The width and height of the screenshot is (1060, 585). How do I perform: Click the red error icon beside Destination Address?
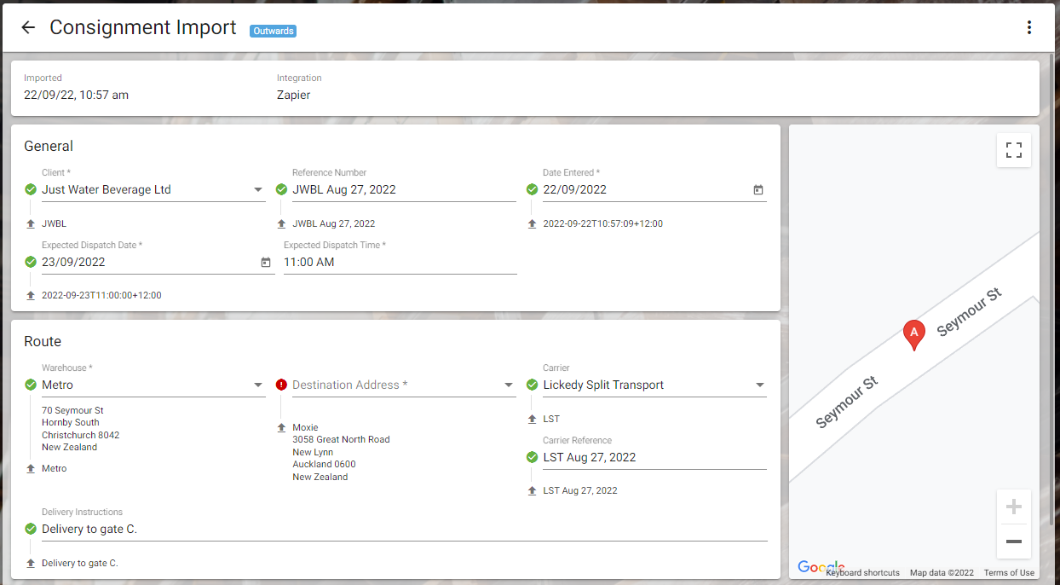click(x=281, y=385)
